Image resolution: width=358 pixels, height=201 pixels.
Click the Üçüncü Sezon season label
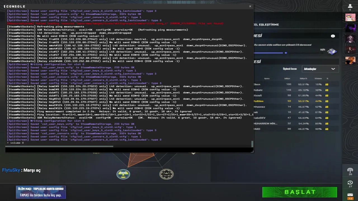(x=290, y=69)
